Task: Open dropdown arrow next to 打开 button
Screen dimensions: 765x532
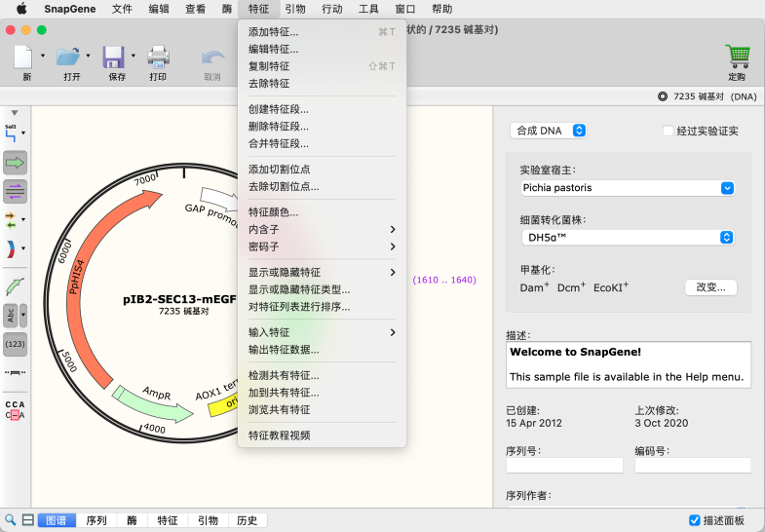Action: click(x=89, y=56)
